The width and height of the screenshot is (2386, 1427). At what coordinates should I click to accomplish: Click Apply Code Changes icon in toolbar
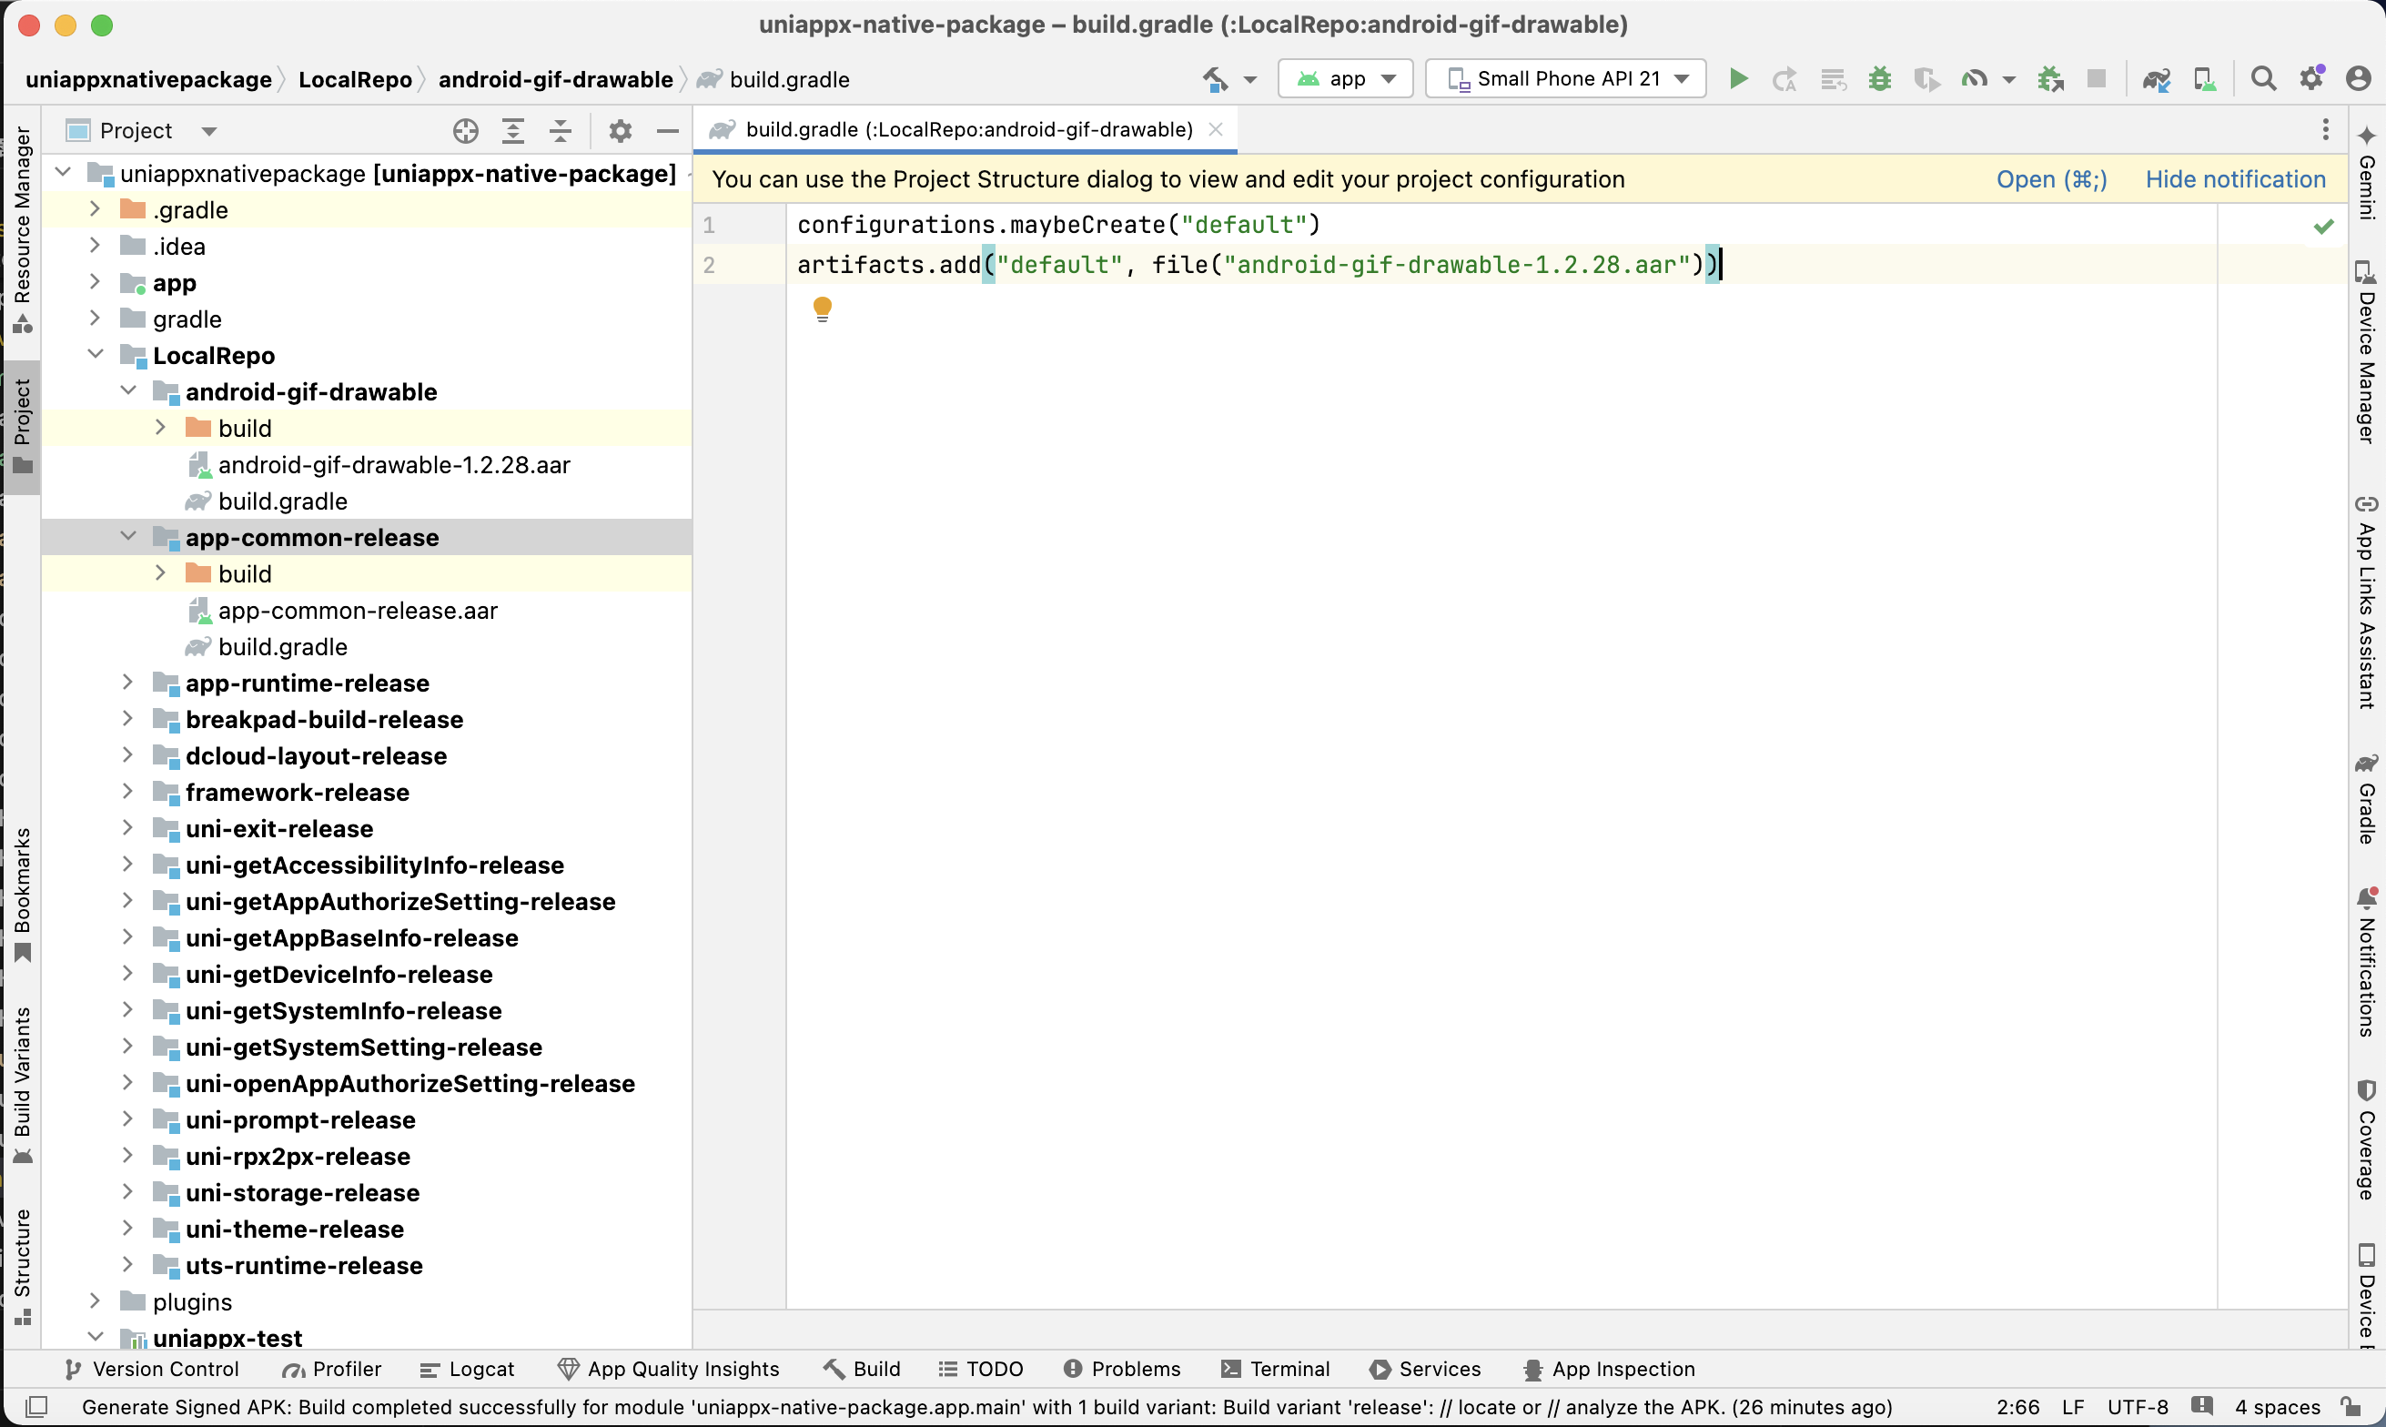point(1834,80)
